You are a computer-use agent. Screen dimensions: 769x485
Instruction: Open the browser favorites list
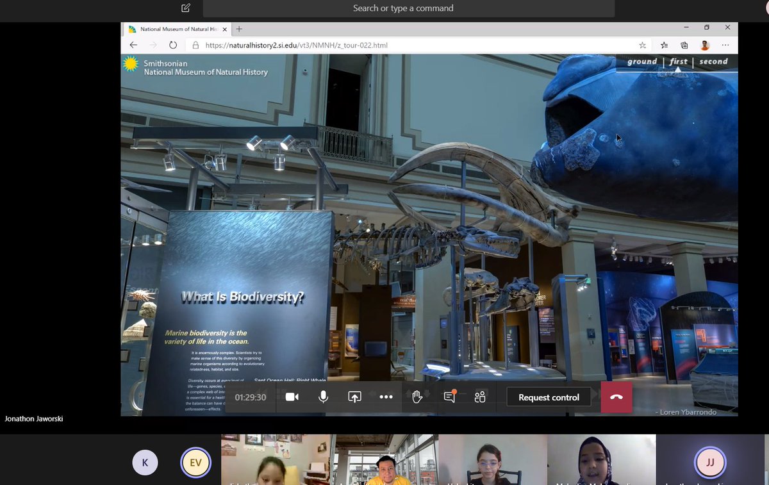tap(664, 45)
